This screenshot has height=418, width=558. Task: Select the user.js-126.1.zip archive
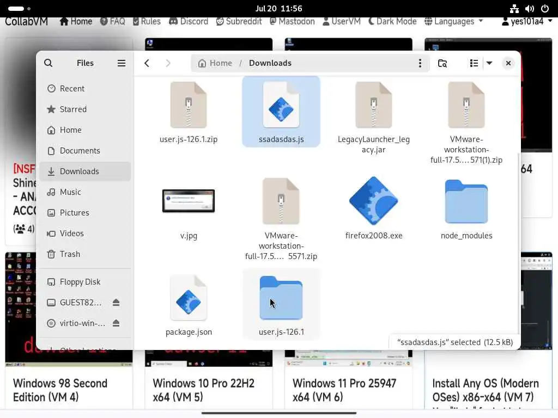(x=189, y=112)
